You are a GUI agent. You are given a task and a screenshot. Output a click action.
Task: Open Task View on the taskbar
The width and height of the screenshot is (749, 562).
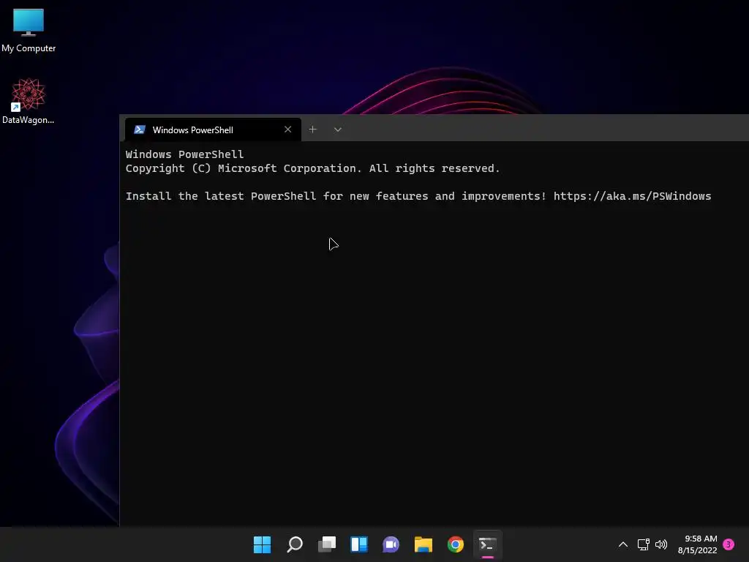(327, 544)
